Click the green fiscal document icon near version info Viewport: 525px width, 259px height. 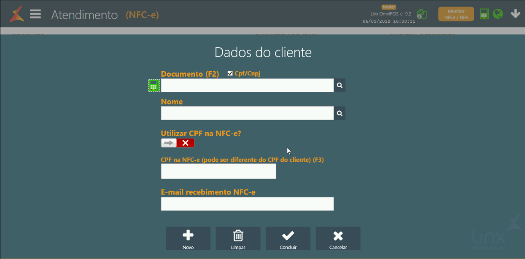[422, 13]
